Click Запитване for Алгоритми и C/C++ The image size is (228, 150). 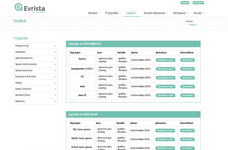(x=187, y=69)
